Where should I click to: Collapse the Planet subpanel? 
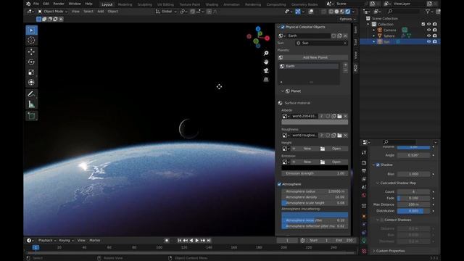(283, 91)
